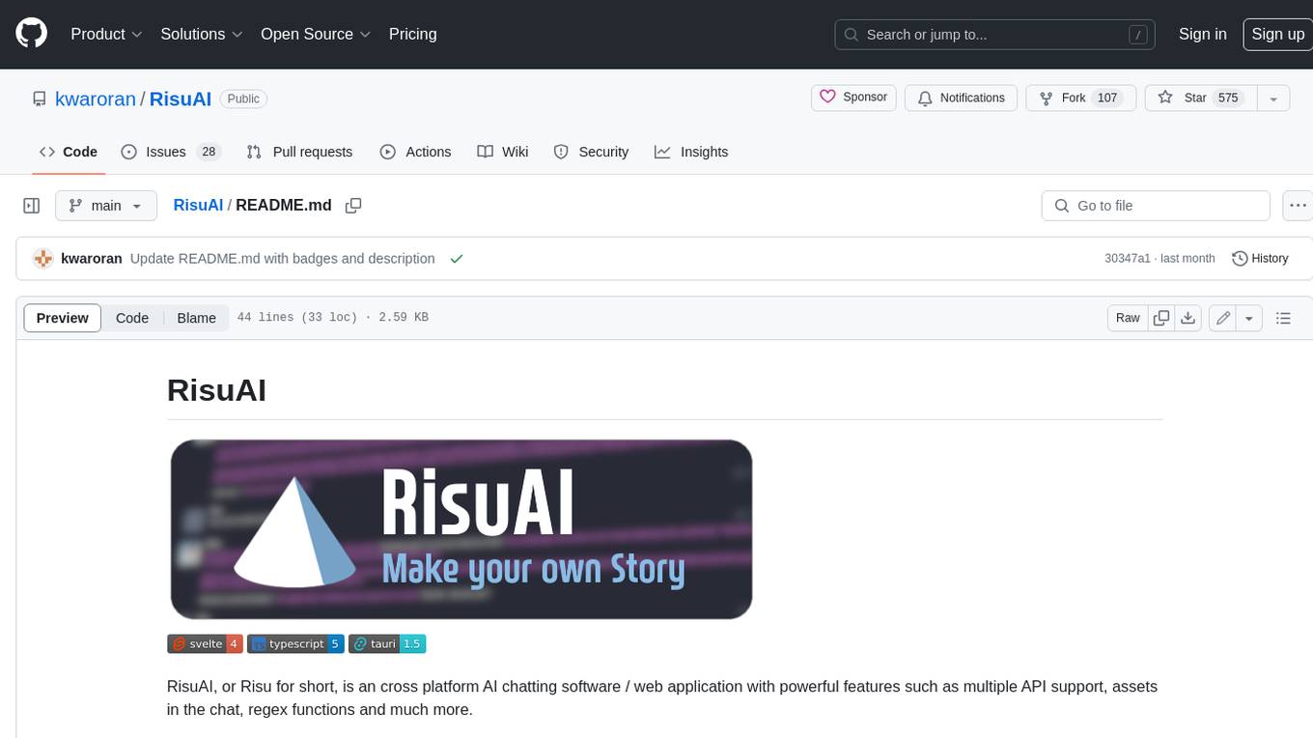Edit this file with the pencil icon
Viewport: 1313px width, 738px height.
pyautogui.click(x=1222, y=318)
